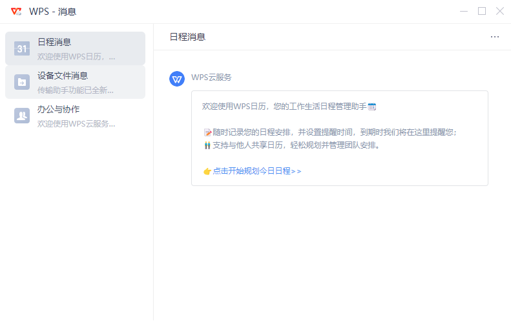Click message line 随时记录您的日程安排

click(331, 132)
